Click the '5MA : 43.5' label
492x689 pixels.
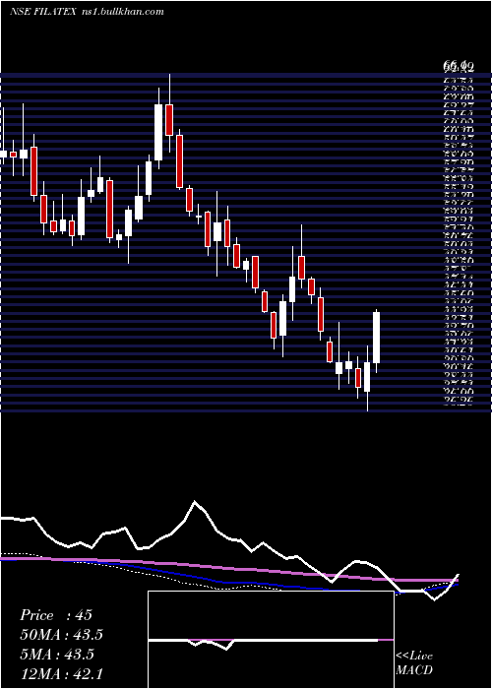point(57,655)
